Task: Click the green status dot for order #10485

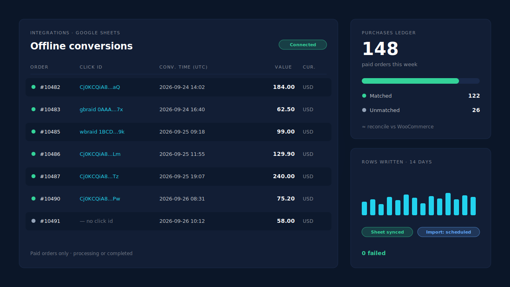Action: [x=33, y=132]
